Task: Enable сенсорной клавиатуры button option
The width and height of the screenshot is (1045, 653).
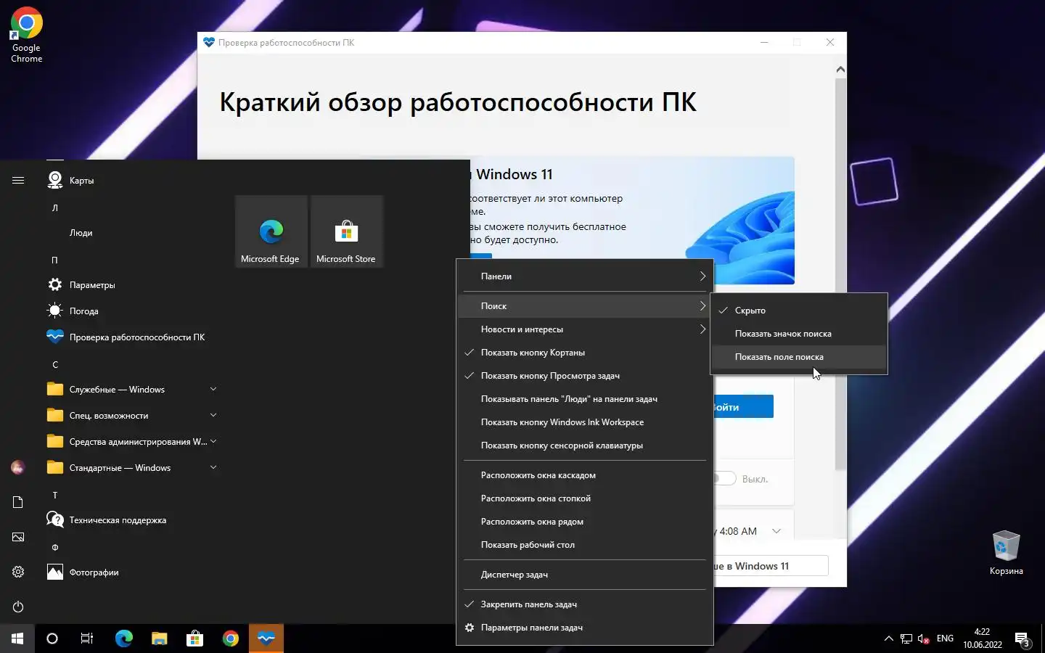Action: 585,445
